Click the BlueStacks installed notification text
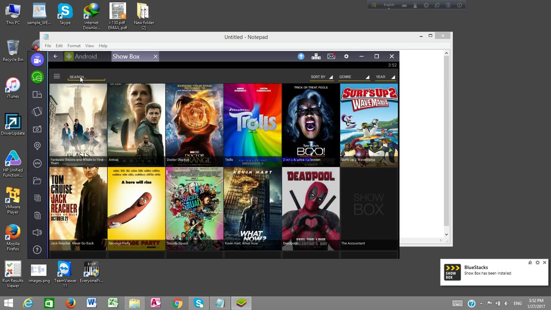The image size is (551, 310). click(487, 273)
